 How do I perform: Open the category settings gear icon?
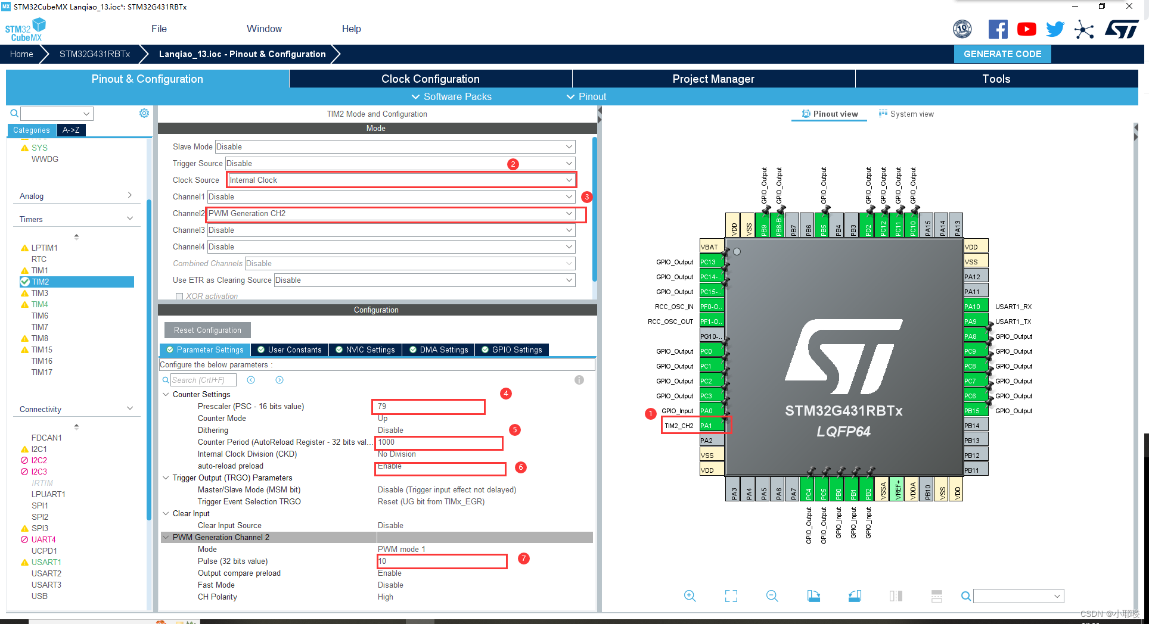click(144, 113)
